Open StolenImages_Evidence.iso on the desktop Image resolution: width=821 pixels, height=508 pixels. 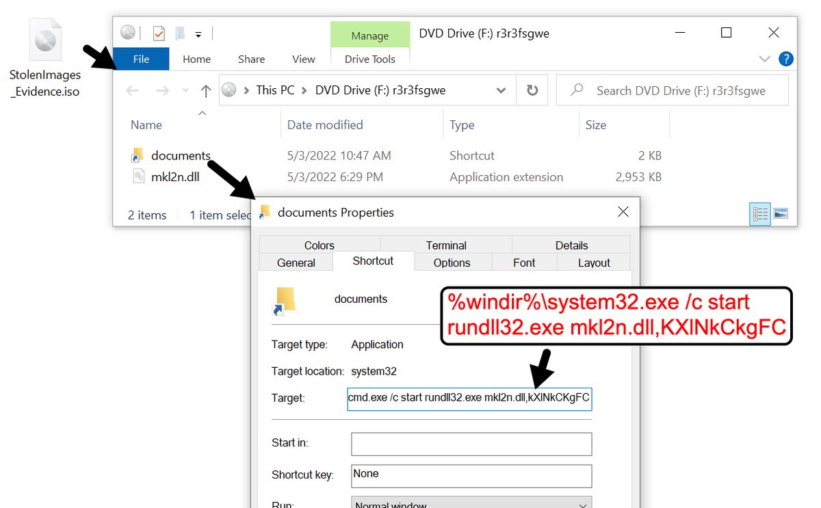click(x=44, y=38)
